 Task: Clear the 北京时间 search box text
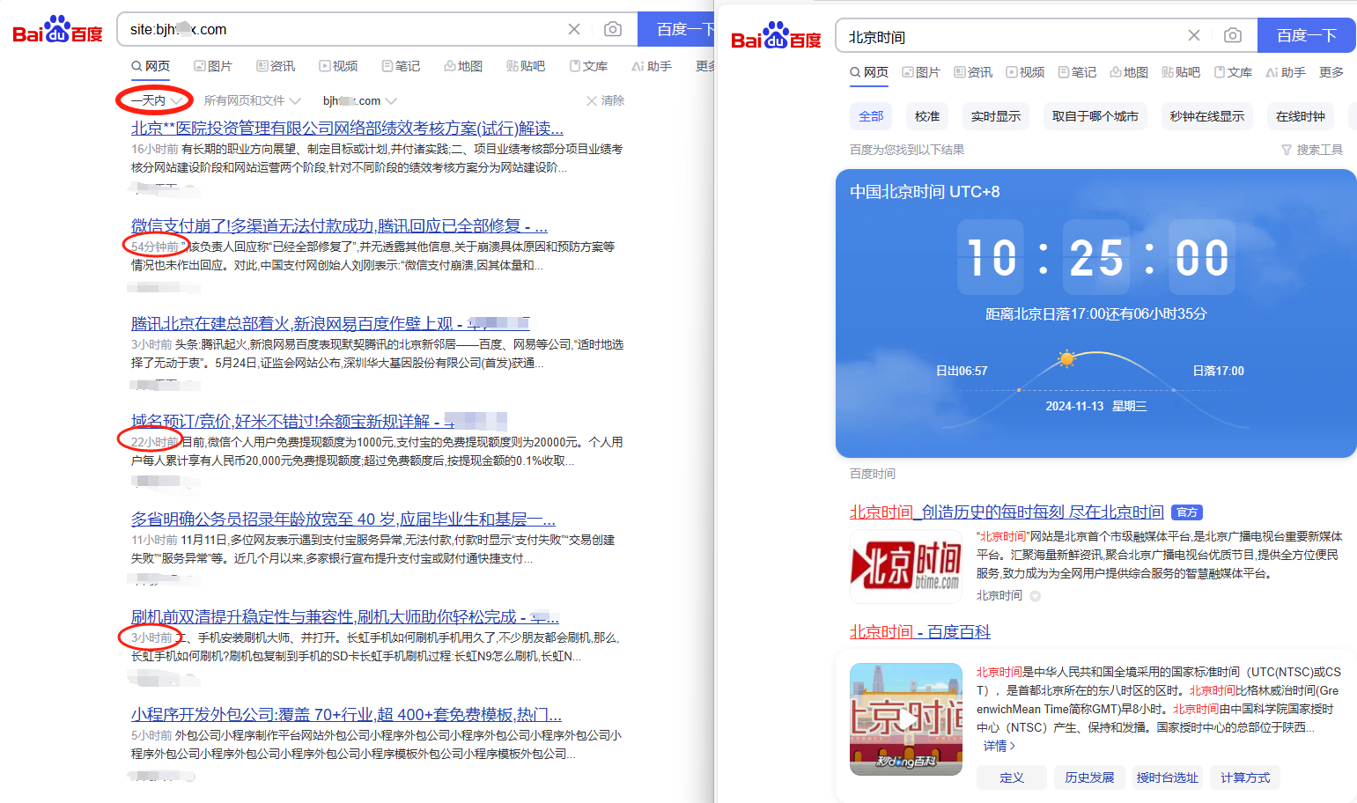point(1194,35)
